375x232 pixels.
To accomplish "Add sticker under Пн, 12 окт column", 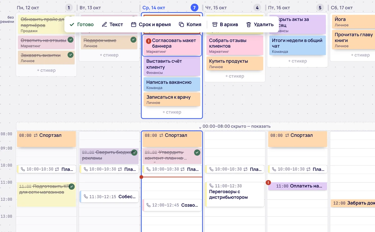I will (x=46, y=70).
